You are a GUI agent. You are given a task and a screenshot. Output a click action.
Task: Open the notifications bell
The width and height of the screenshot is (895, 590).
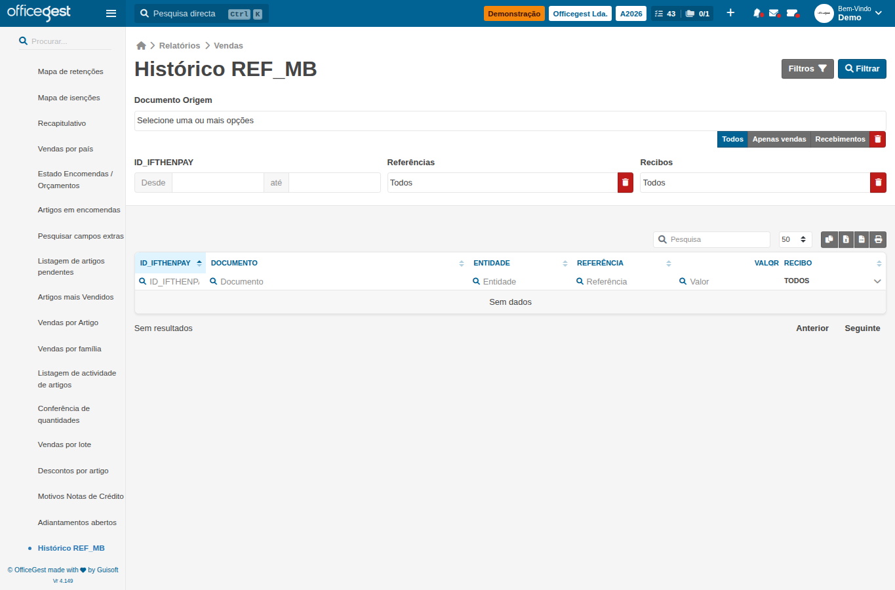click(x=757, y=13)
